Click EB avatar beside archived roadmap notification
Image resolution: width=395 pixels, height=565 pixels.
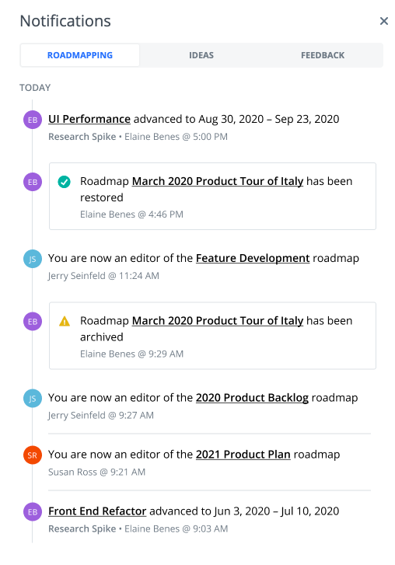(33, 321)
